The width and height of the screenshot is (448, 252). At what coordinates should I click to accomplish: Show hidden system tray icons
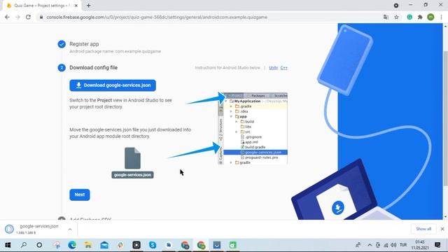[x=370, y=245]
